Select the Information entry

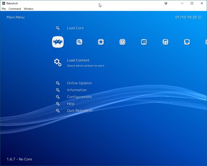(x=77, y=90)
